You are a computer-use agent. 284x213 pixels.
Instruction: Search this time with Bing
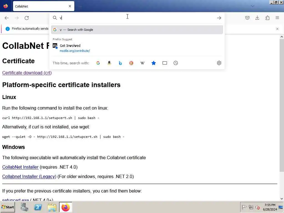[120, 63]
